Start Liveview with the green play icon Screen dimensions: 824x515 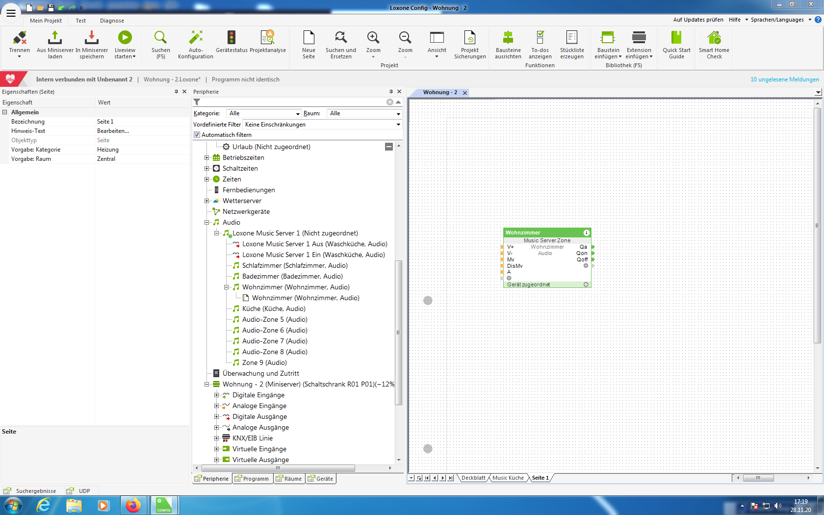tap(125, 38)
